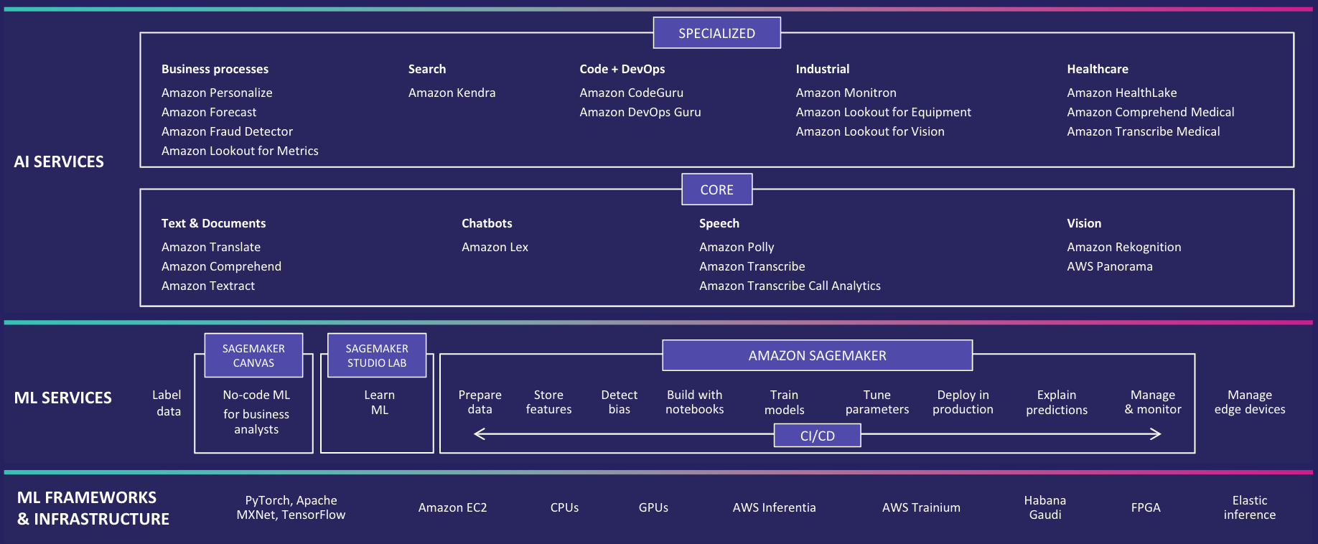This screenshot has height=544, width=1318.
Task: Select AWS Panorama
Action: click(x=1110, y=266)
